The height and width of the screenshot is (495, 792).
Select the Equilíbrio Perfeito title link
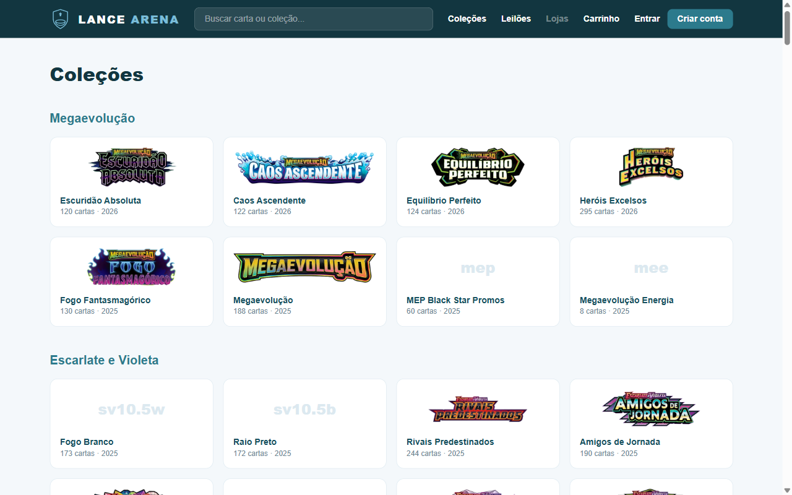(x=444, y=200)
